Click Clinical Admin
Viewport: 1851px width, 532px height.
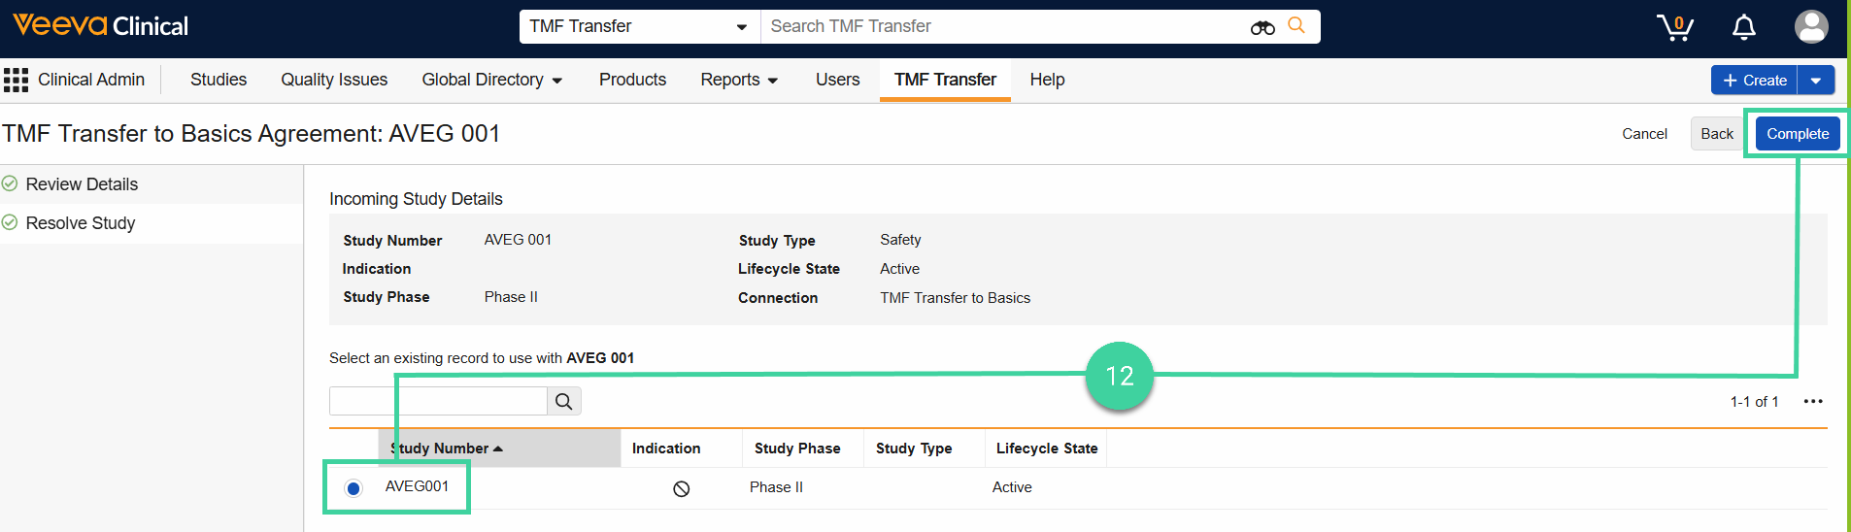(91, 80)
